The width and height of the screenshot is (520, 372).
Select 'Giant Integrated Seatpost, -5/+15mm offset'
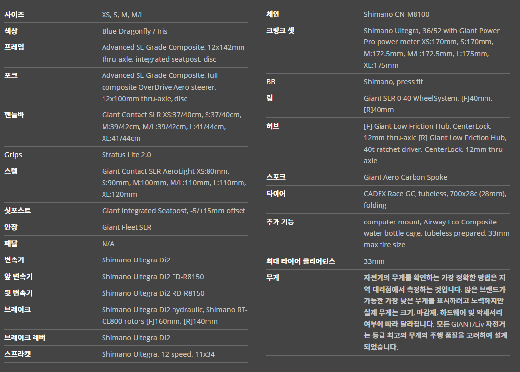point(173,210)
